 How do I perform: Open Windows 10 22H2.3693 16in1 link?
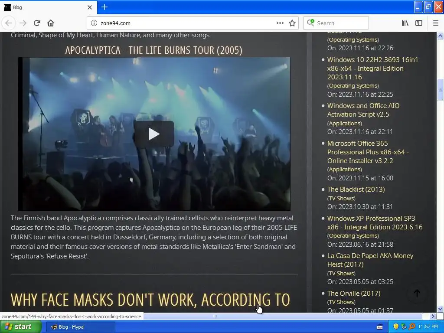[372, 68]
